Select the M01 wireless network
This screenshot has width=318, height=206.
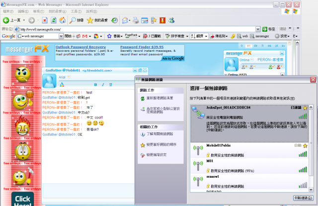click(x=249, y=166)
